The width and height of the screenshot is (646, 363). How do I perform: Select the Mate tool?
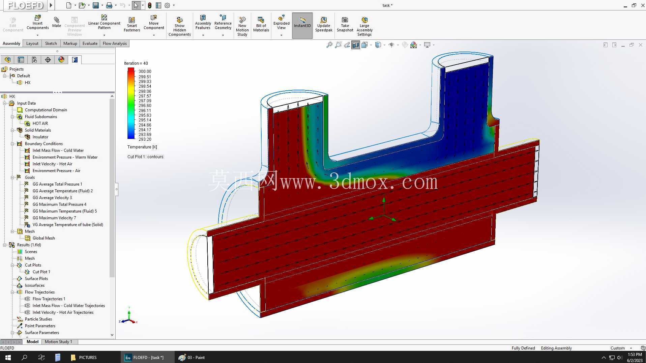tap(57, 22)
